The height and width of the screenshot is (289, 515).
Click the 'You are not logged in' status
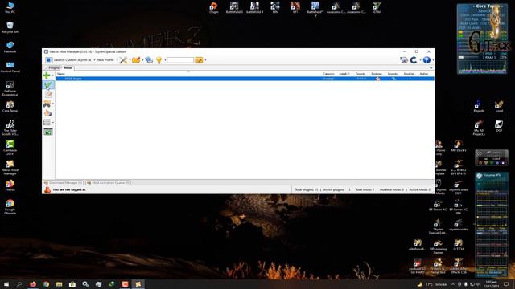[69, 189]
